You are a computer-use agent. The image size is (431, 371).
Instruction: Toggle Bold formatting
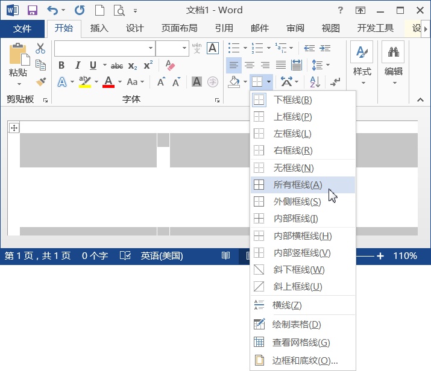click(61, 66)
